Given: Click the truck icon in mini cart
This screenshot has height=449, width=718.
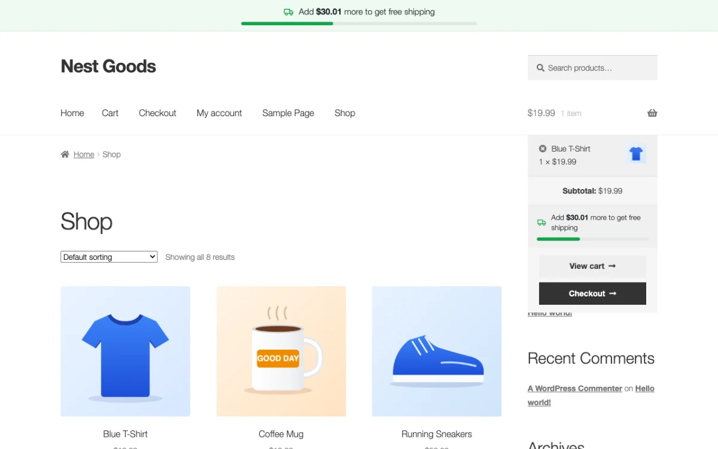Looking at the screenshot, I should tap(541, 223).
